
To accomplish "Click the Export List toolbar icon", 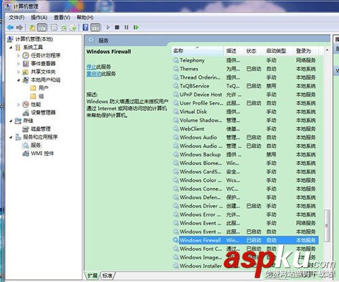I will (73, 28).
